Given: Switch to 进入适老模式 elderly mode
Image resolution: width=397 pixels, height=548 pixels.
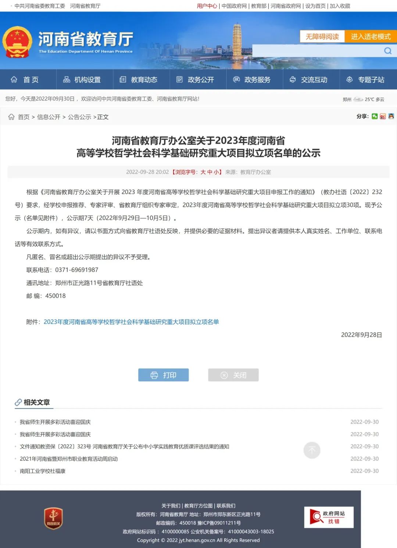Looking at the screenshot, I should 371,36.
